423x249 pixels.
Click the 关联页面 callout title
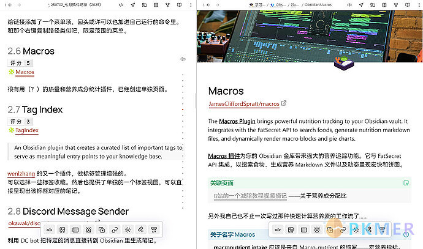[x=222, y=184]
